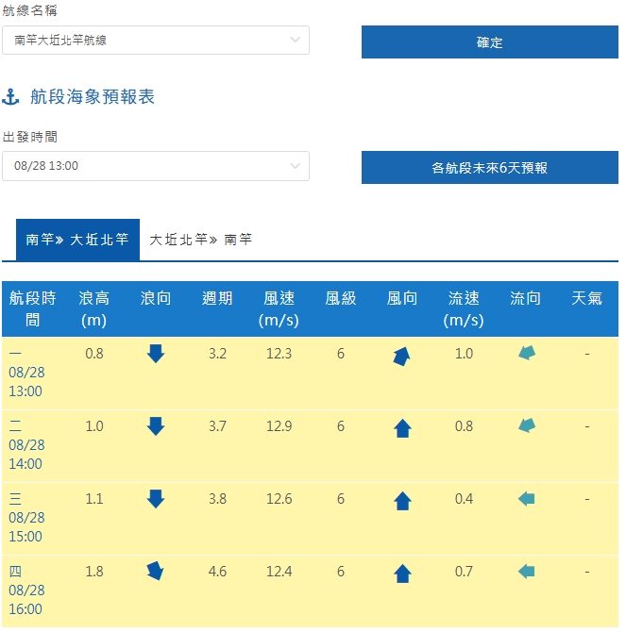626x632 pixels.
Task: Click wind direction arrow in 13:00 row
Action: 401,357
